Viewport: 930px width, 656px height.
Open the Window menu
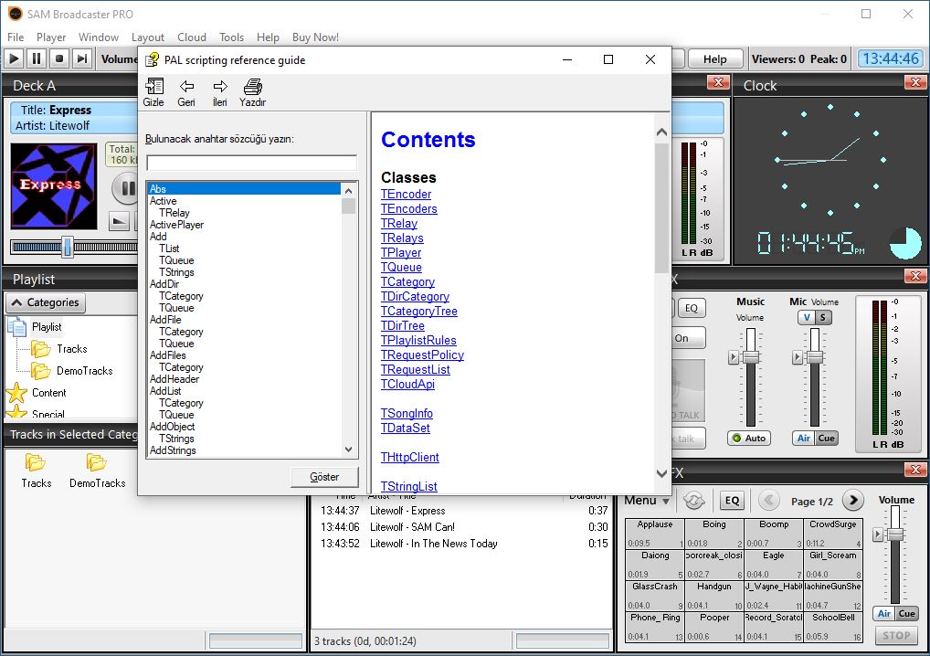99,37
